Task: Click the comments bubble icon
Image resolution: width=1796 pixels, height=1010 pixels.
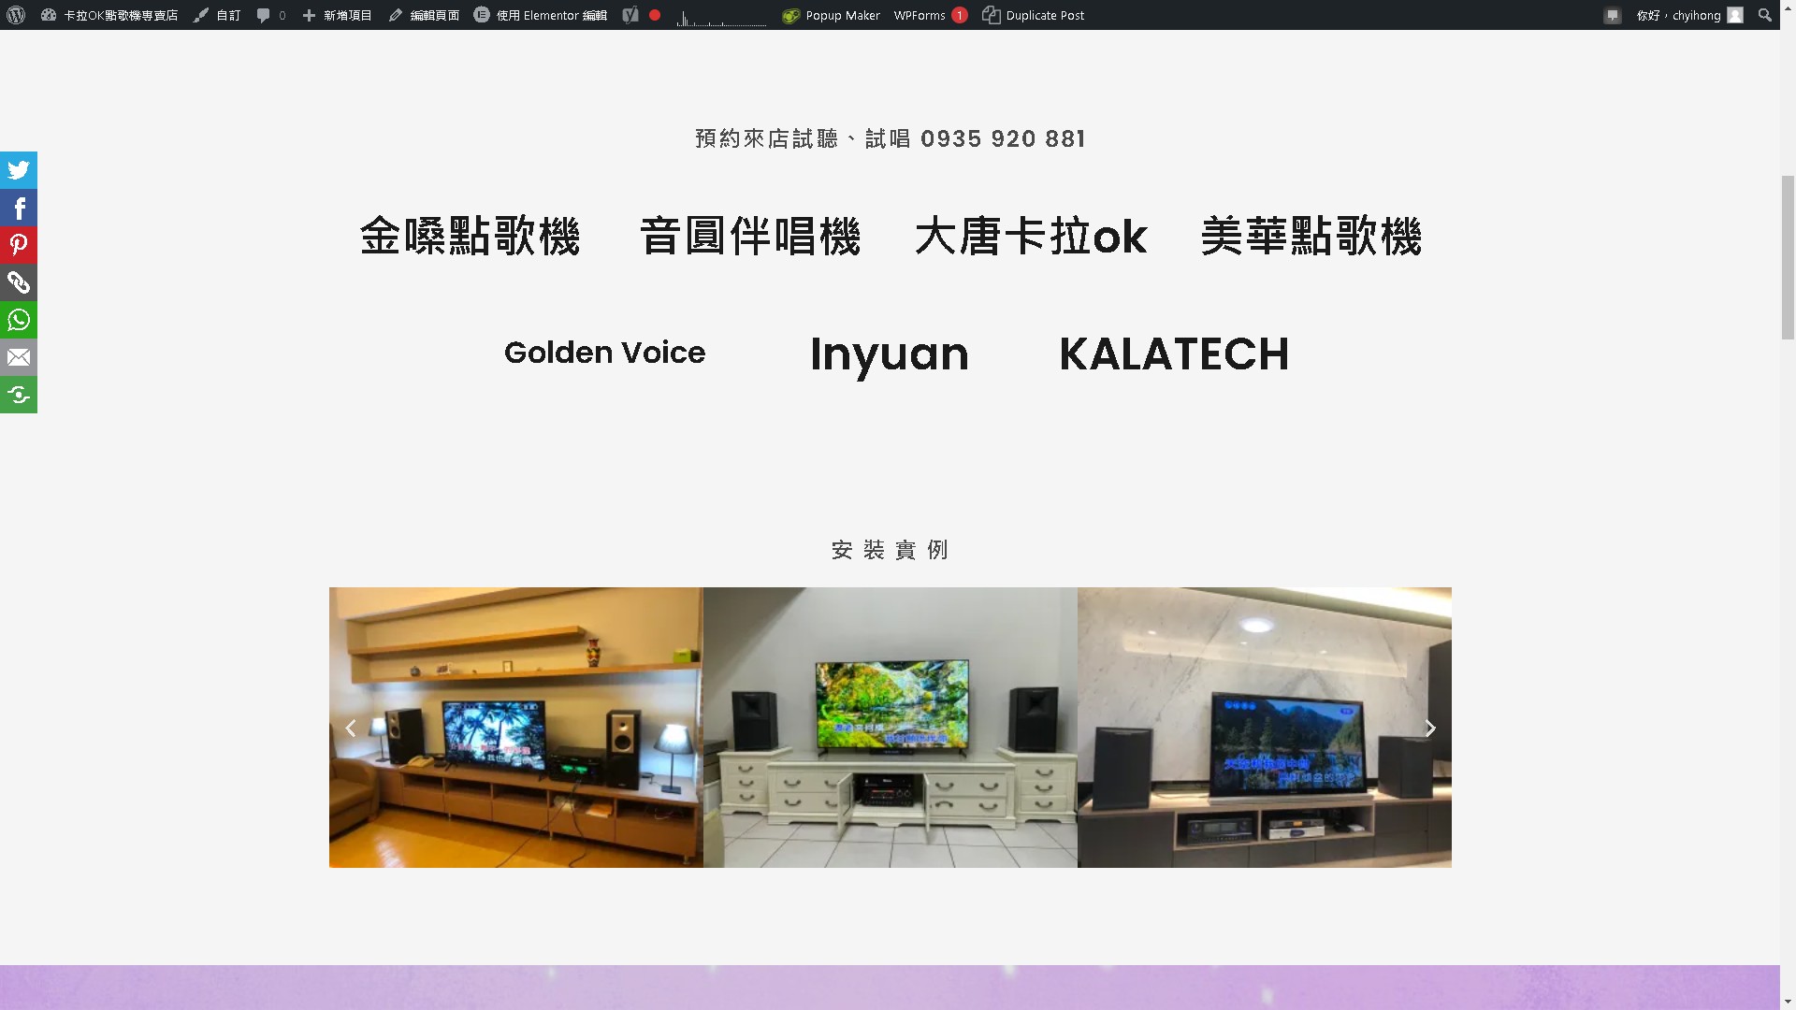Action: coord(263,15)
